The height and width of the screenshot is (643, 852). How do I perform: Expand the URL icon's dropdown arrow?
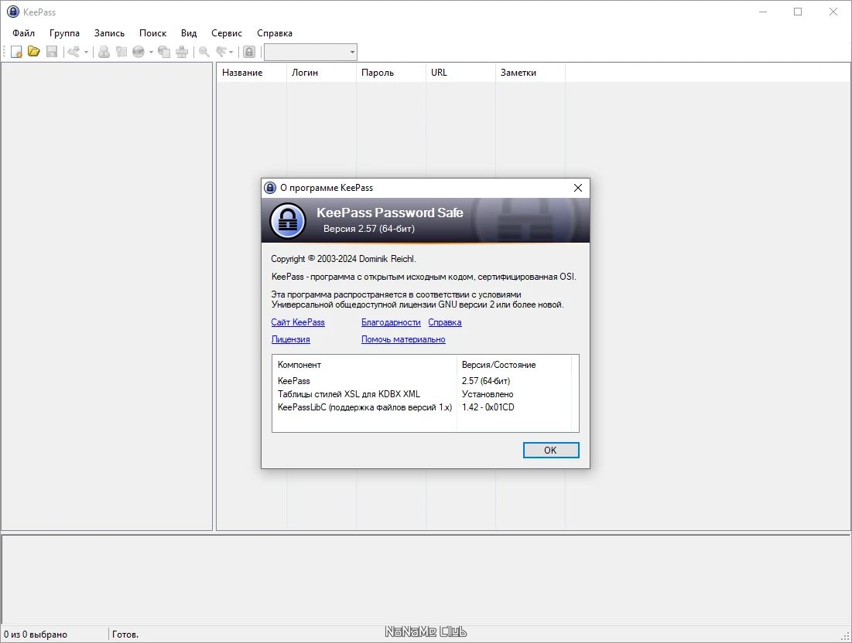(x=150, y=52)
